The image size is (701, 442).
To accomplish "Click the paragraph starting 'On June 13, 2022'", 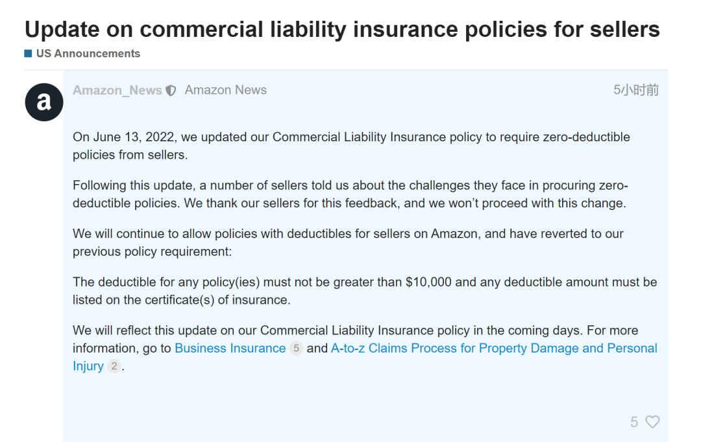I will pos(351,146).
